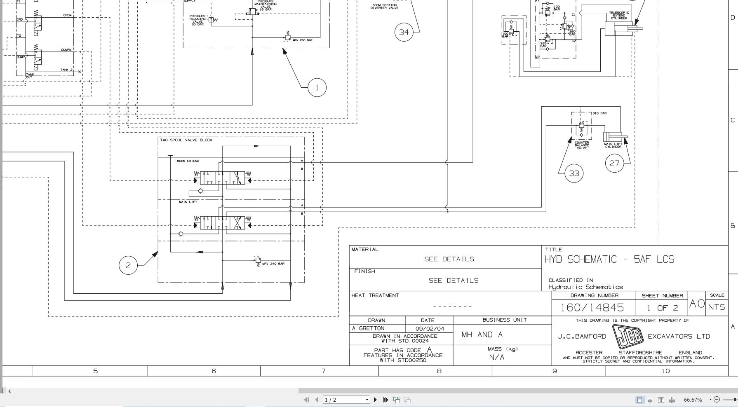
Task: Select continuous page view mode
Action: click(x=650, y=400)
